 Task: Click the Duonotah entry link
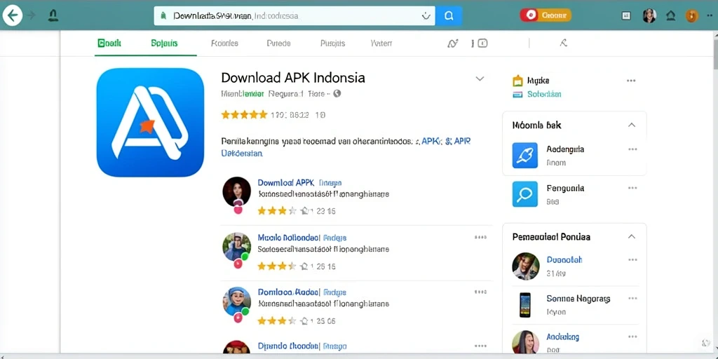point(564,259)
